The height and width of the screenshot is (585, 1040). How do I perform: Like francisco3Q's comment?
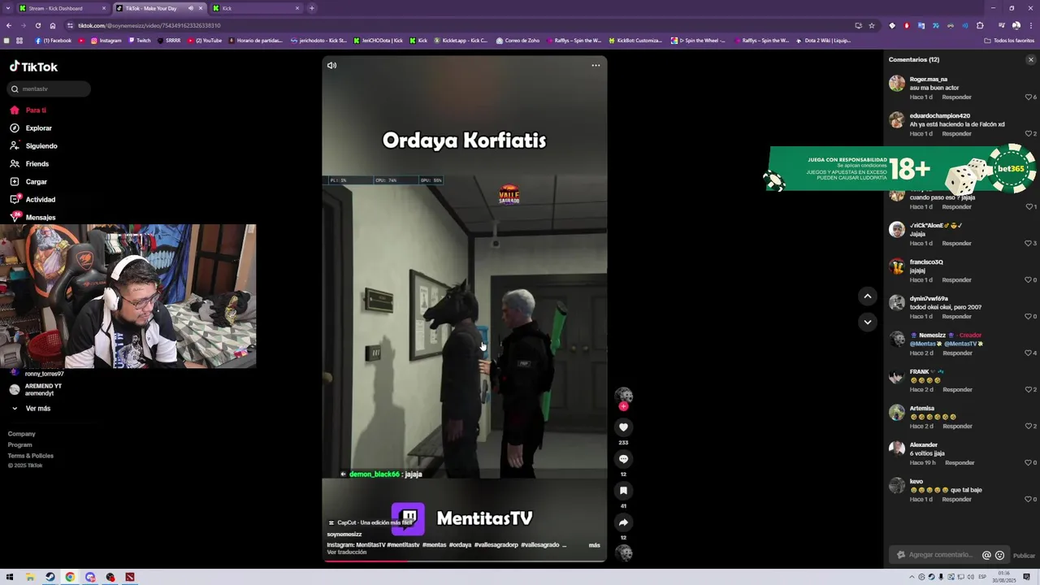click(1029, 279)
